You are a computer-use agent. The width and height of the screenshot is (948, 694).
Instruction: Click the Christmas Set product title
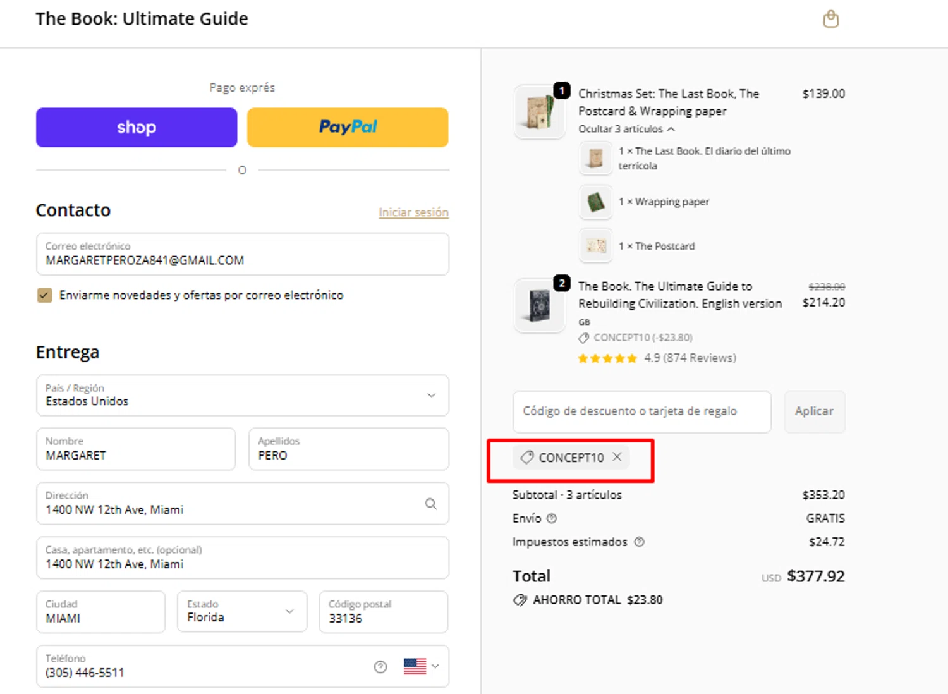(669, 102)
